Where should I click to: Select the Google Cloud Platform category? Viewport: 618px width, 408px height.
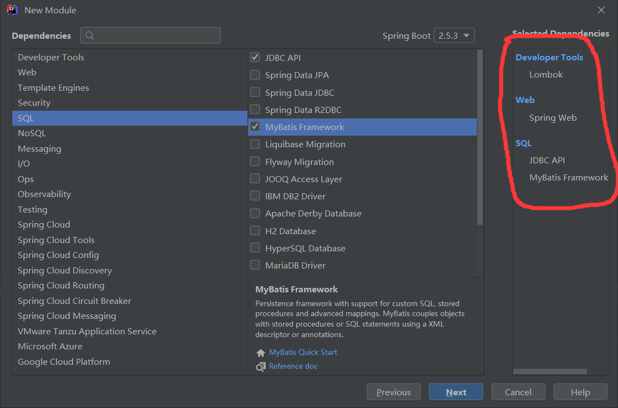[x=130, y=362]
